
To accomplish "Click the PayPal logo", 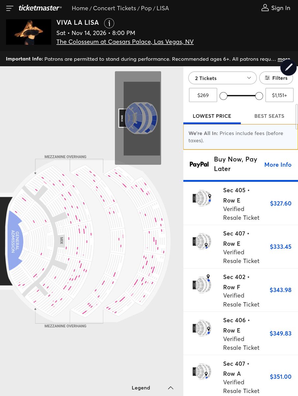I will coord(199,164).
